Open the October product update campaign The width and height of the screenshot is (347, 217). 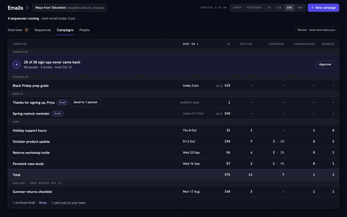pos(31,142)
